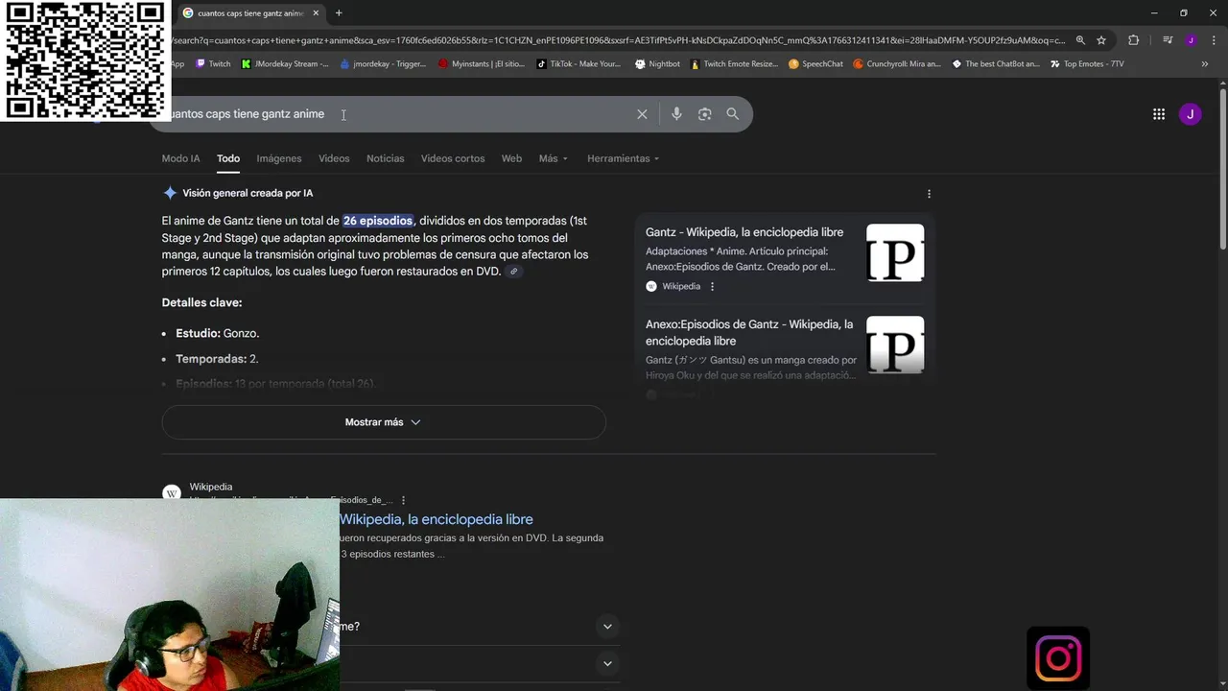
Task: Expand the 'Más' search filter dropdown
Action: pos(554,158)
